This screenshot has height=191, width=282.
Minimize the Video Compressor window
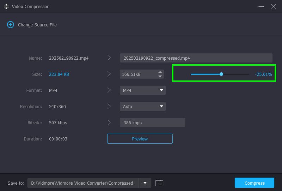pos(261,6)
